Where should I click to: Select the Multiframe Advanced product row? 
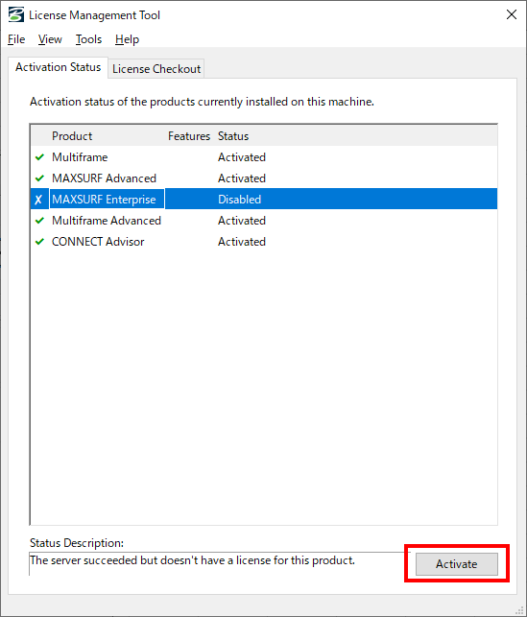click(x=264, y=221)
